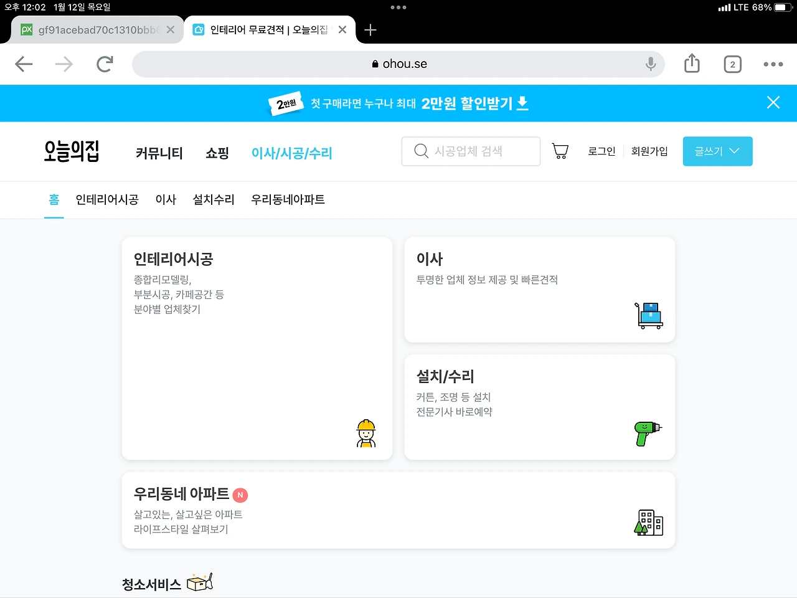797x598 pixels.
Task: Click the 종합리모델링, description text
Action: click(163, 280)
